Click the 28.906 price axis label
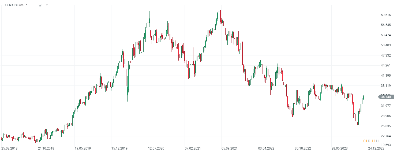The width and height of the screenshot is (397, 153). 385,116
